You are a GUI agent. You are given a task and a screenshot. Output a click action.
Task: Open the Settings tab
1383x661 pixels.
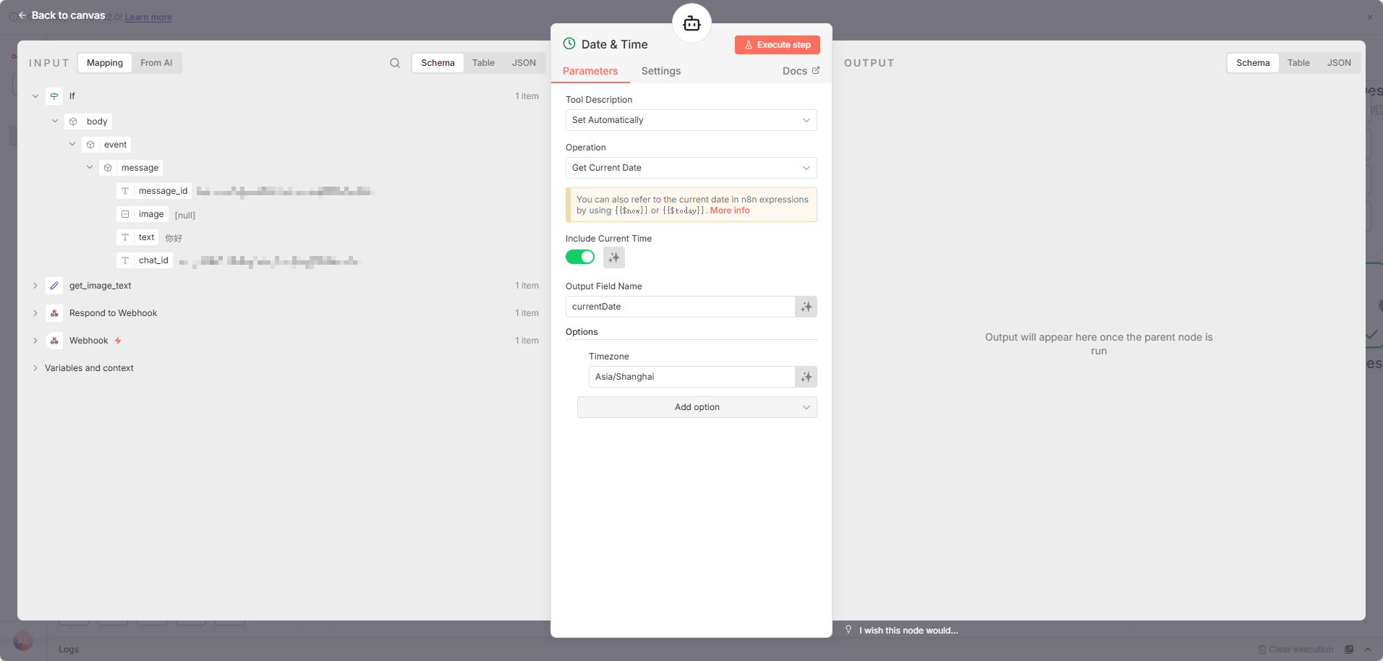(660, 71)
